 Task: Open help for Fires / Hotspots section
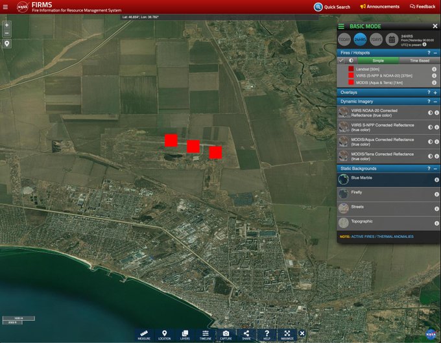[429, 53]
